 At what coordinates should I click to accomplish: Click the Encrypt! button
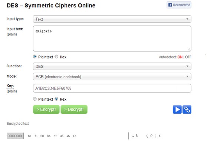pos(46,110)
